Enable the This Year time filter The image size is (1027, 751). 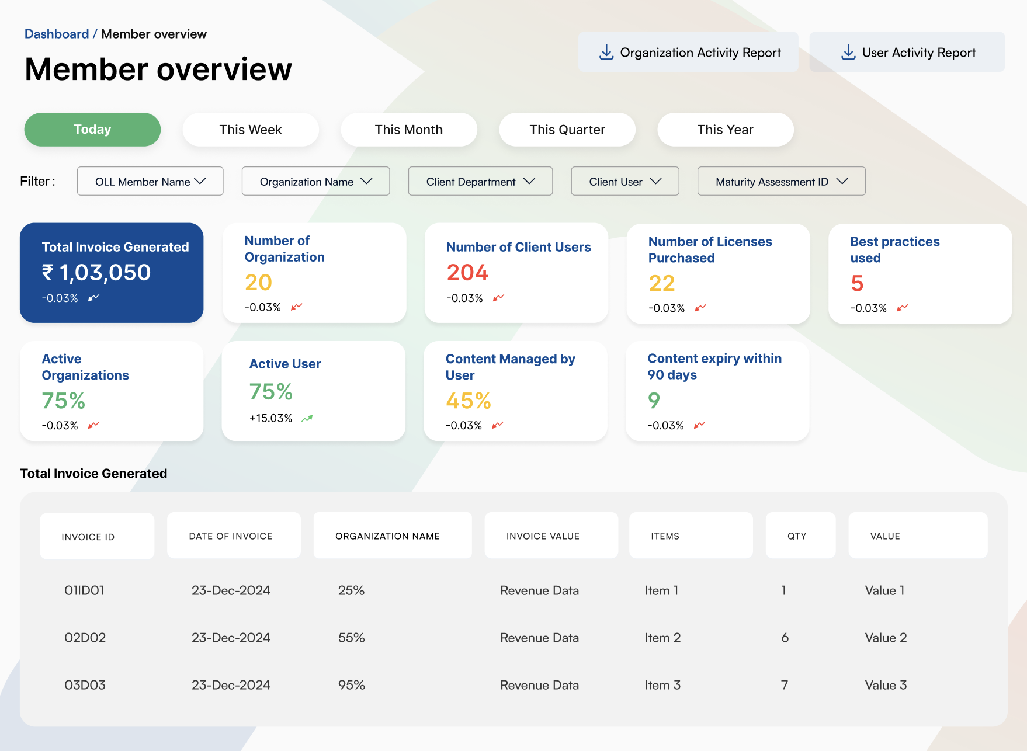(x=725, y=130)
